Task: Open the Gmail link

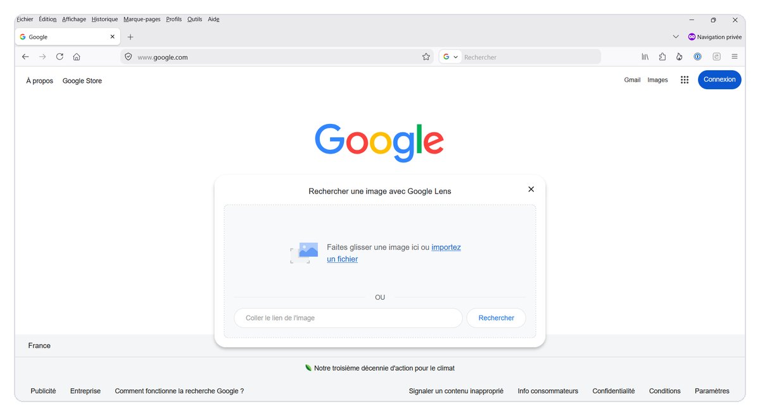Action: (x=632, y=80)
